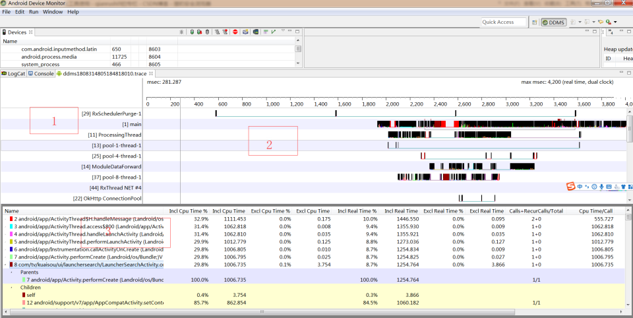Screen dimensions: 633x318
Task: Open the File menu
Action: point(7,12)
